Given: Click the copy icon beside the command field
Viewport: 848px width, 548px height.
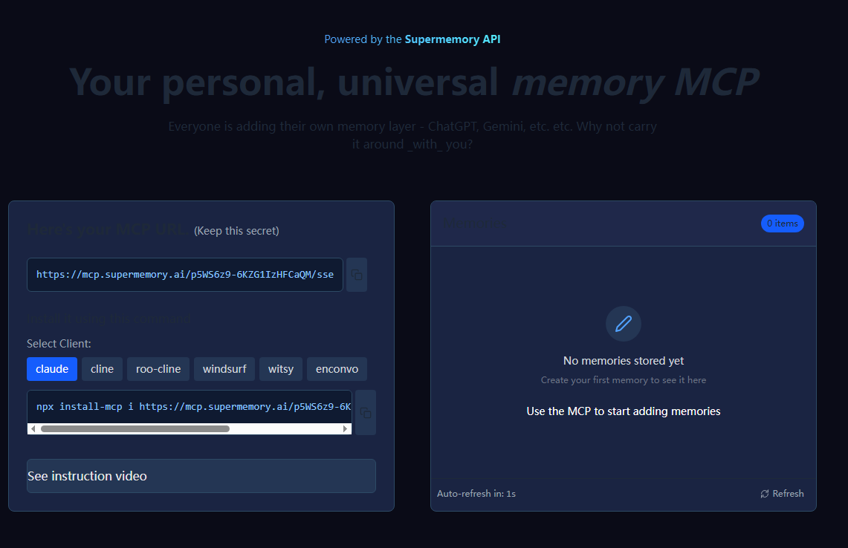Looking at the screenshot, I should [x=365, y=412].
